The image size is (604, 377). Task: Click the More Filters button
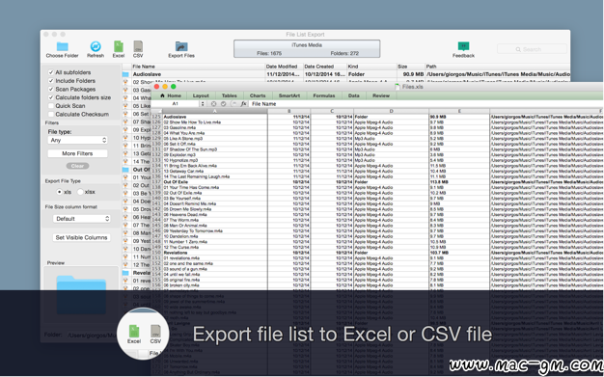77,153
